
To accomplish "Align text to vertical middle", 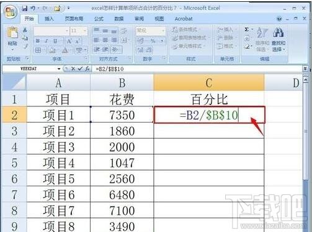I will [x=105, y=30].
